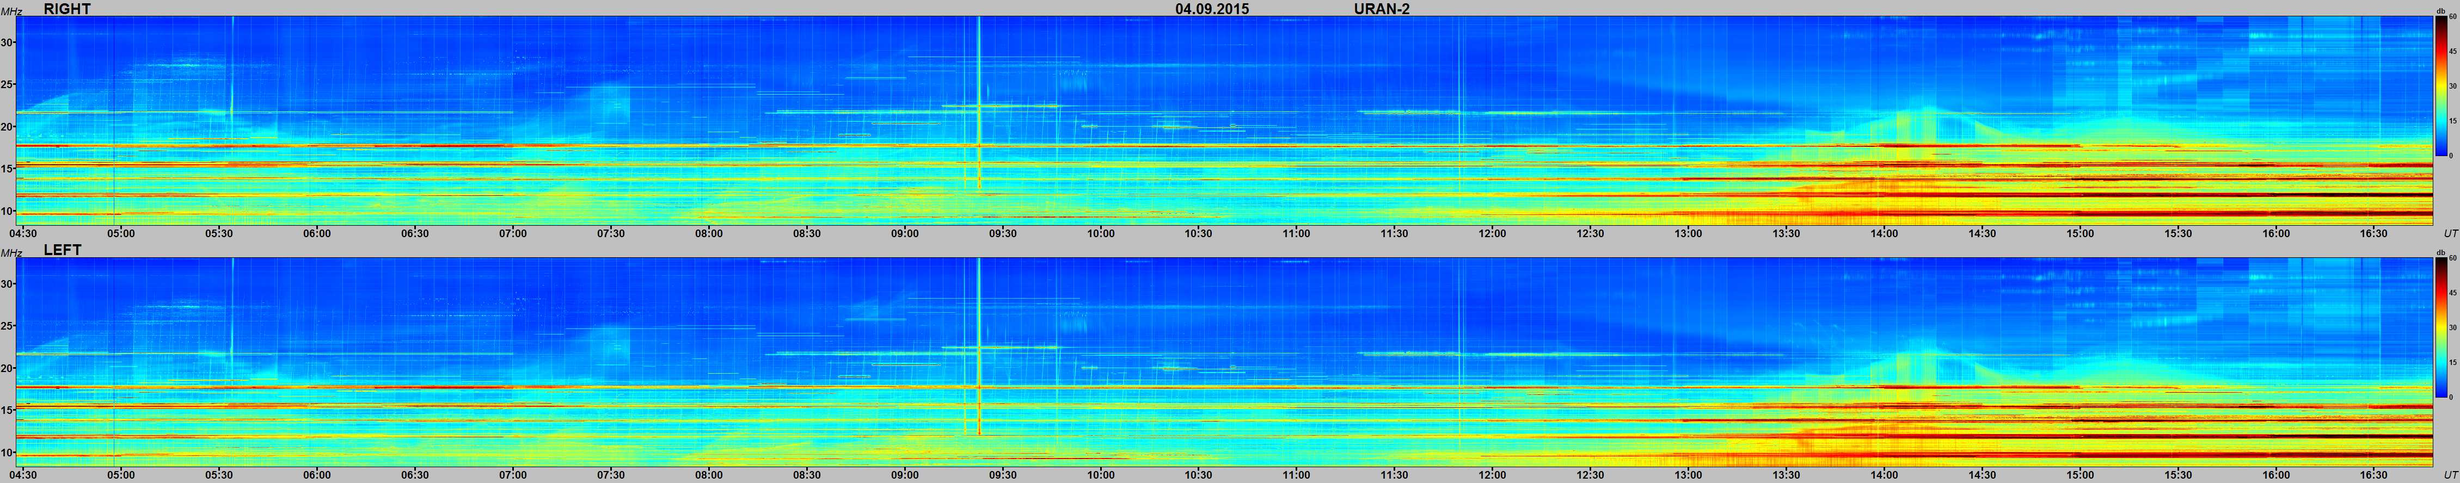
Task: Click the 11:30 time label under LEFT panel
Action: click(1394, 475)
